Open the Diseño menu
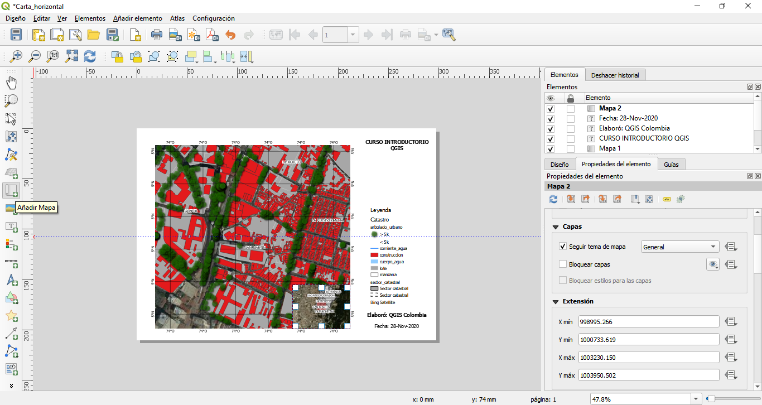 (x=16, y=18)
